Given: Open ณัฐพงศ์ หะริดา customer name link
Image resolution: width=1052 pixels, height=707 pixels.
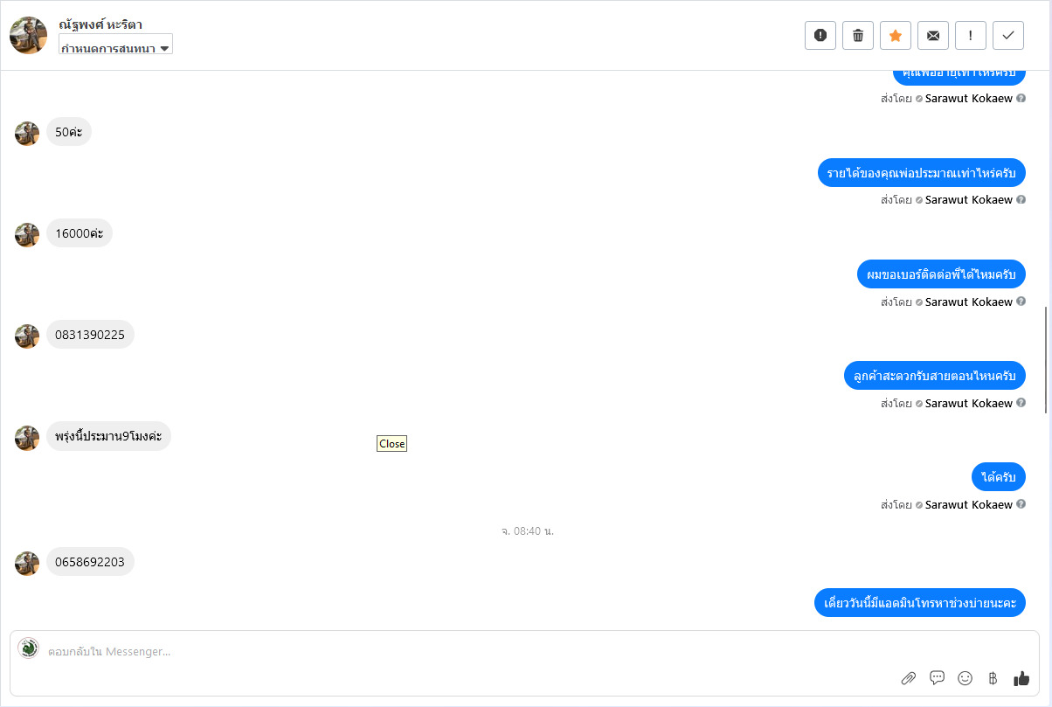Looking at the screenshot, I should point(100,24).
